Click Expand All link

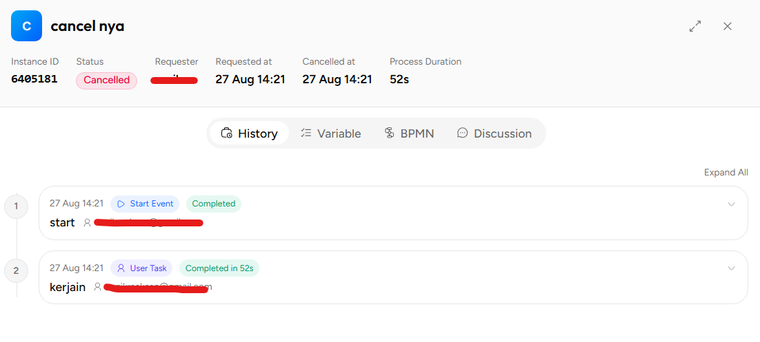click(726, 173)
